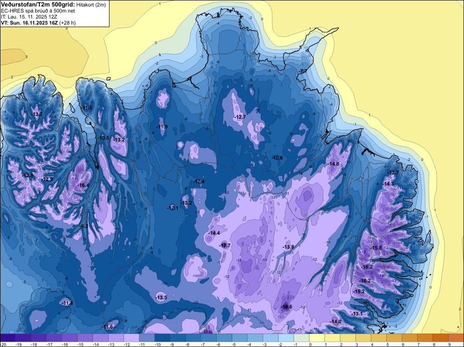
Task: Pick legend swatch between -1 and 0
Action: click(x=302, y=338)
